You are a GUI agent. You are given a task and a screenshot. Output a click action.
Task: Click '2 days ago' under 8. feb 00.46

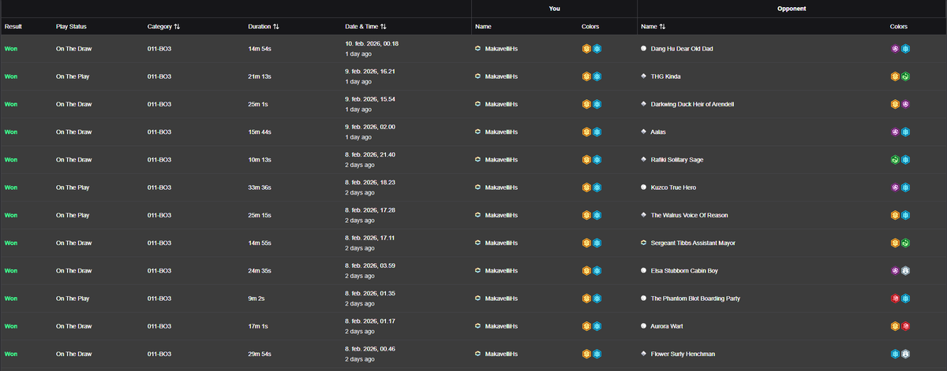point(360,359)
